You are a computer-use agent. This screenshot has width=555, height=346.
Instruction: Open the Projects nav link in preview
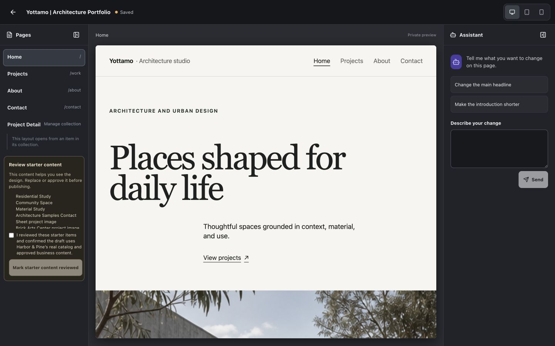tap(351, 61)
